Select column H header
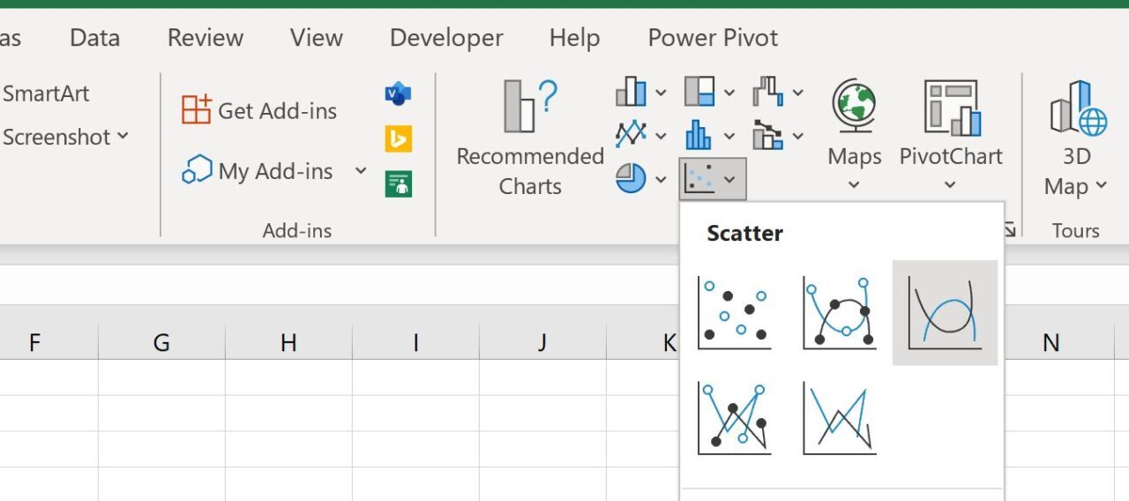 click(x=288, y=342)
